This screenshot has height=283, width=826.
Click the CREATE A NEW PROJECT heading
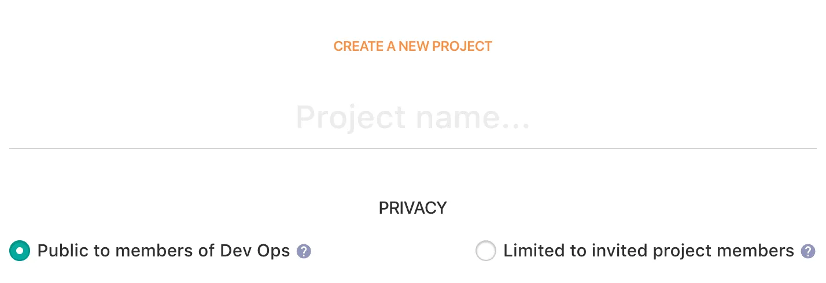pos(412,46)
